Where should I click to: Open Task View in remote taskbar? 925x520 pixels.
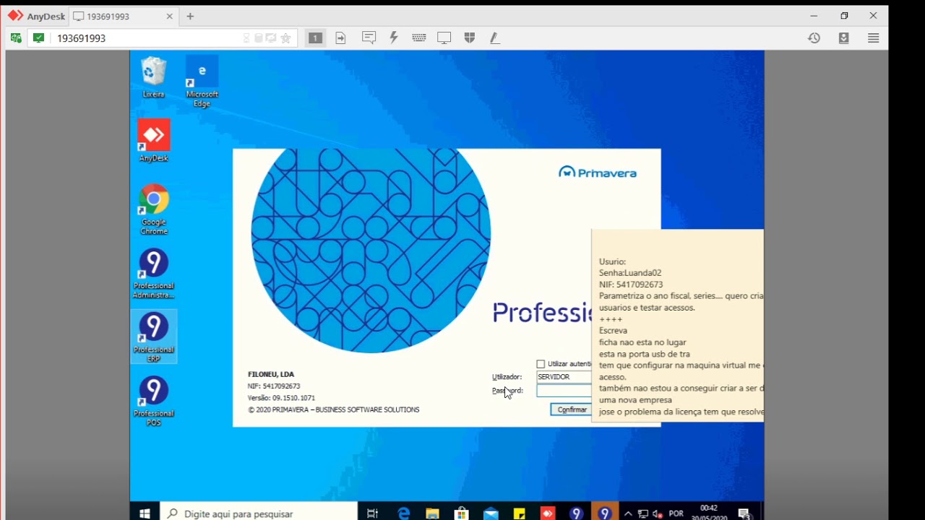click(373, 513)
